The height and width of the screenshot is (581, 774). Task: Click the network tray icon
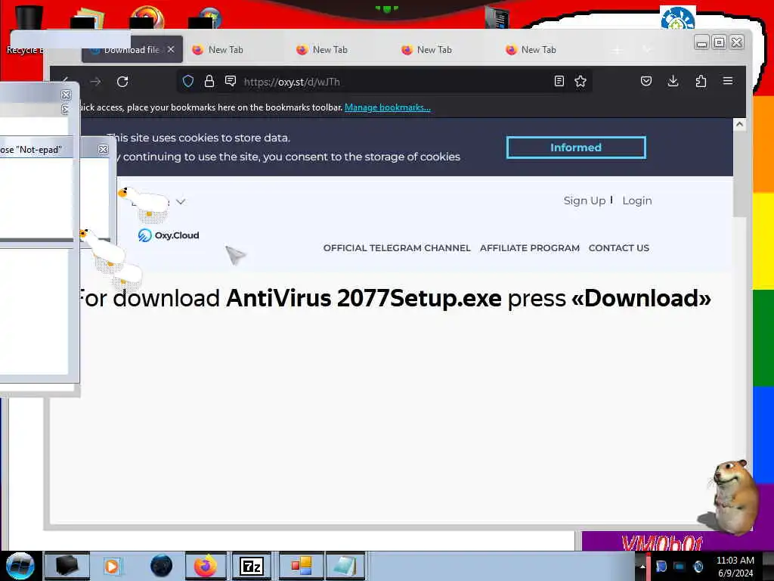tap(680, 566)
